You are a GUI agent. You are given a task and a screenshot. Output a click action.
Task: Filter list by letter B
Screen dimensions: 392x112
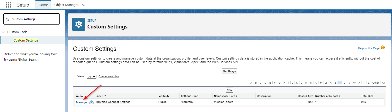click(256, 83)
